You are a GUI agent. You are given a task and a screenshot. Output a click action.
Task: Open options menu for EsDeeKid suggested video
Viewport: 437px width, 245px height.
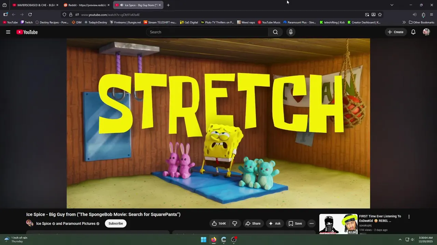[409, 216]
